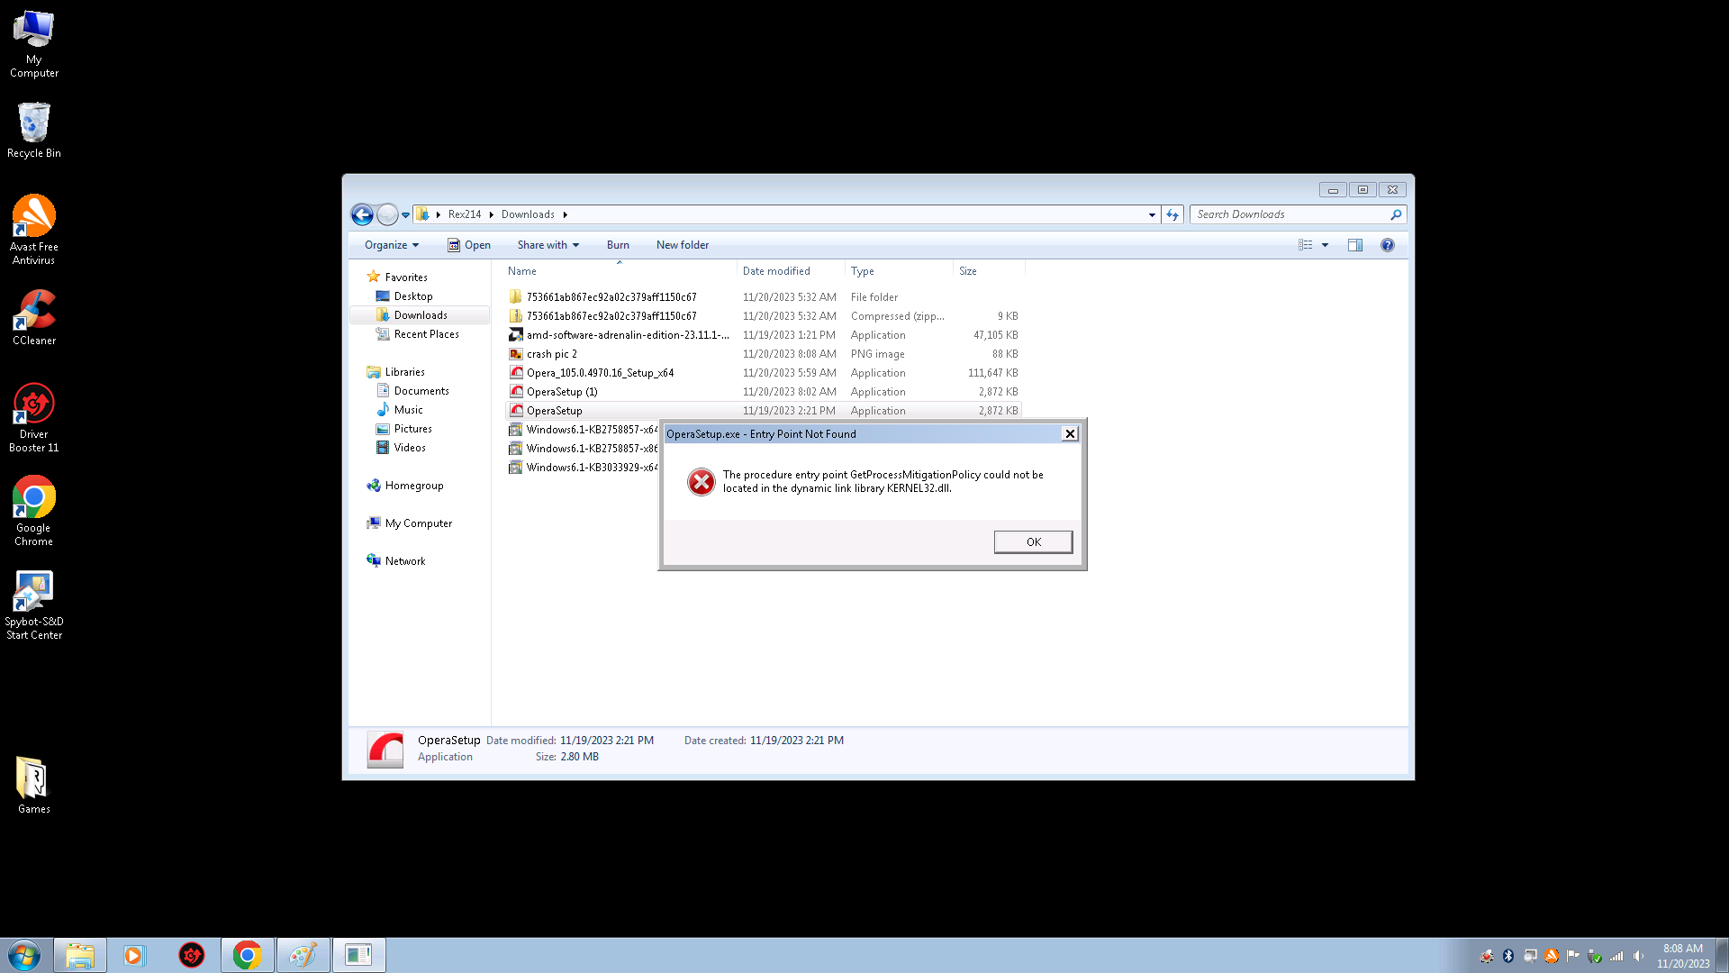Image resolution: width=1729 pixels, height=973 pixels.
Task: Open the address bar history dropdown
Action: [1152, 214]
